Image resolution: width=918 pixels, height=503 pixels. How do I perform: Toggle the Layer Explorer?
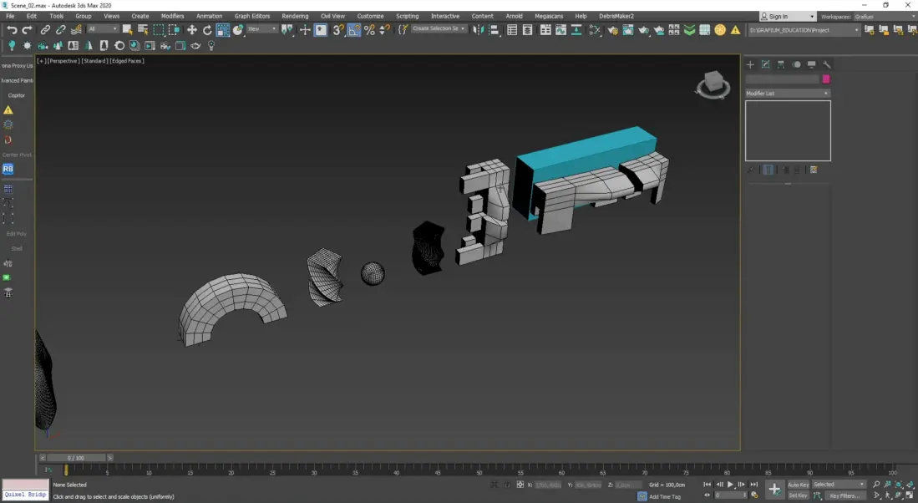tap(527, 30)
